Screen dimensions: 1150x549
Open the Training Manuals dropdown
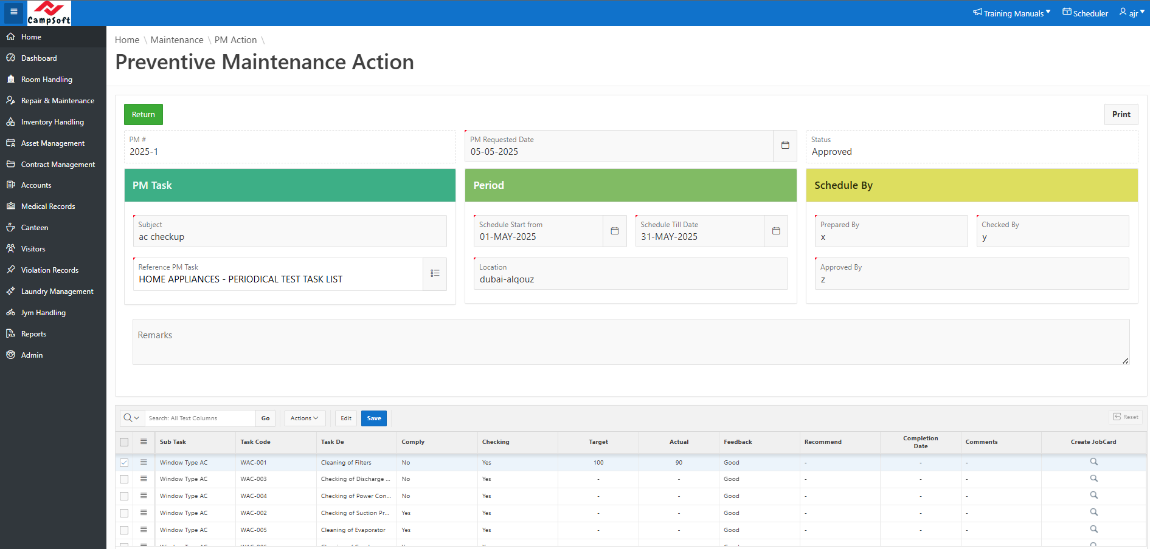coord(1012,13)
